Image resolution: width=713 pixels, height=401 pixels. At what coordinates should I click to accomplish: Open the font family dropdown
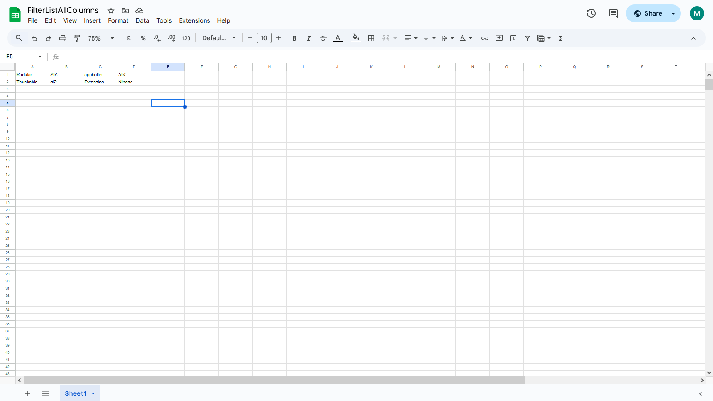click(x=219, y=38)
